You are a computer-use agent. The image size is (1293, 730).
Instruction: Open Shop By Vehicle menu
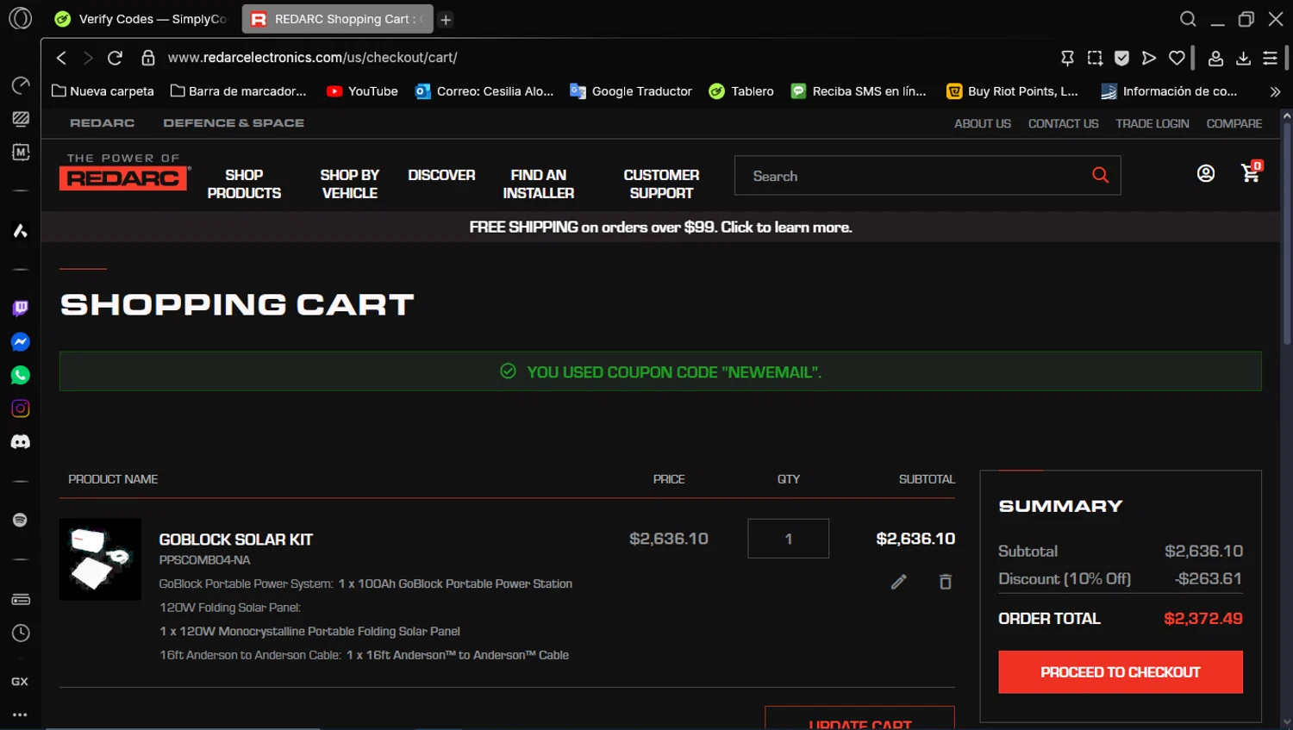(x=349, y=184)
